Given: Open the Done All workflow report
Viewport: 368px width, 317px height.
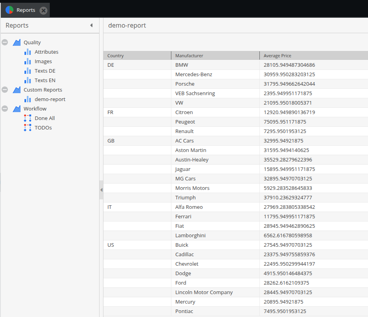Looking at the screenshot, I should pyautogui.click(x=45, y=118).
